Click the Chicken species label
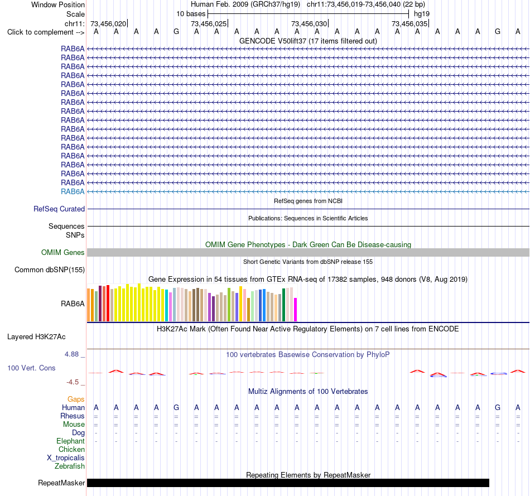Screen dimensions: 530x496 coord(71,449)
